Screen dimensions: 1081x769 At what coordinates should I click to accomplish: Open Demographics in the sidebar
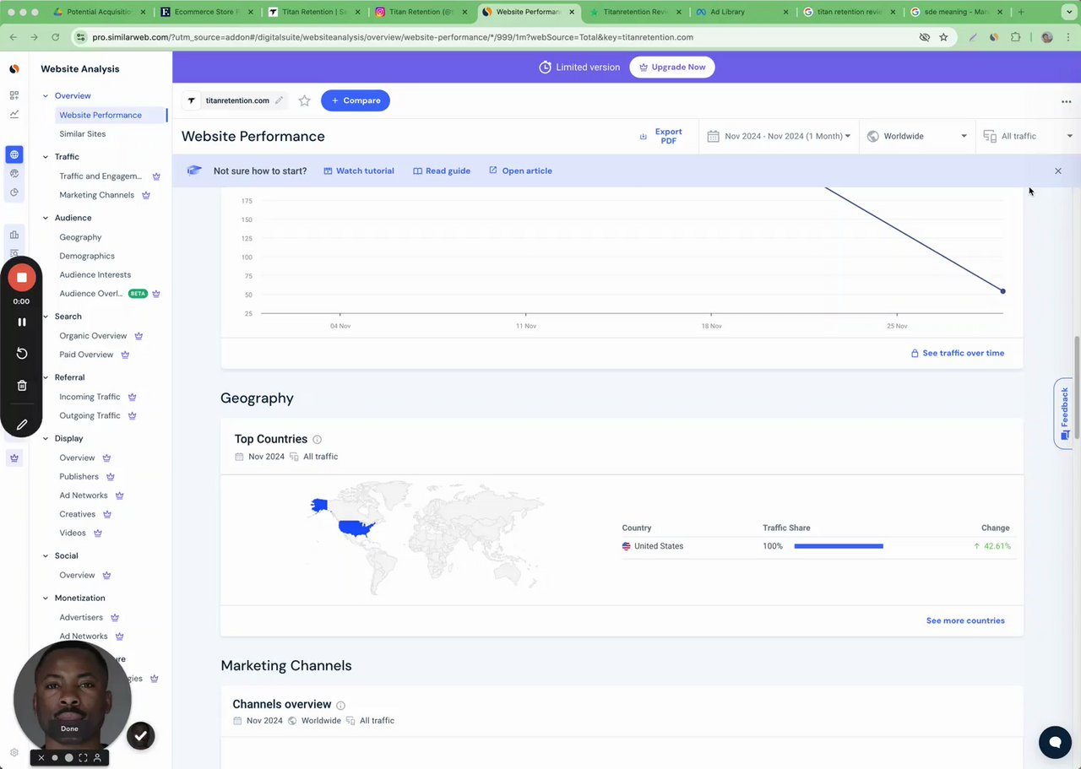click(87, 256)
